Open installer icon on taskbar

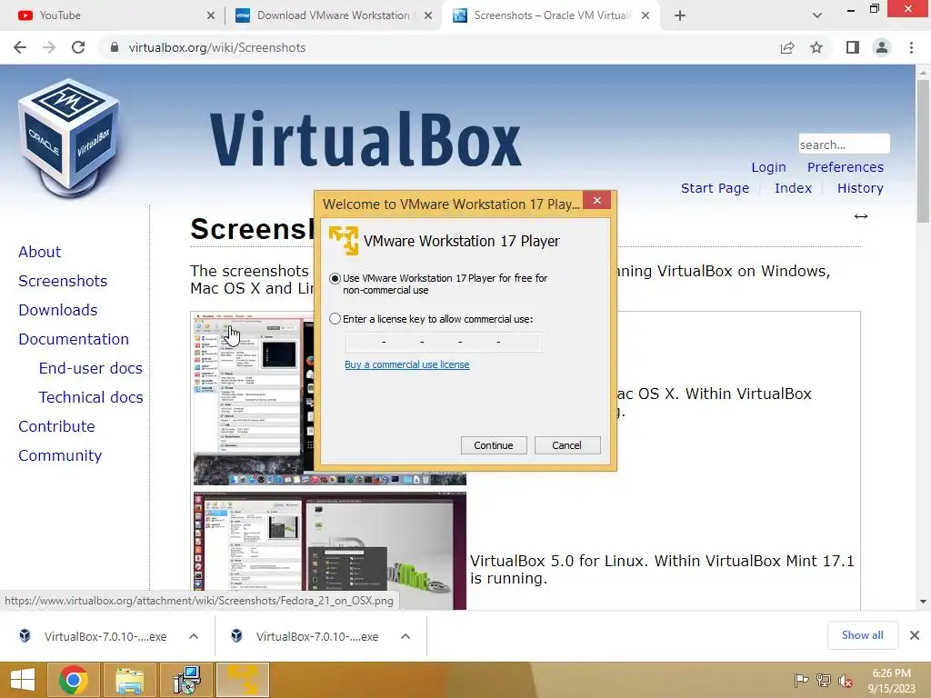pyautogui.click(x=186, y=680)
